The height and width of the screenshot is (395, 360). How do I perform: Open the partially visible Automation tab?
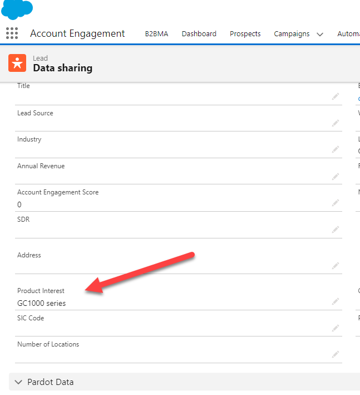349,34
